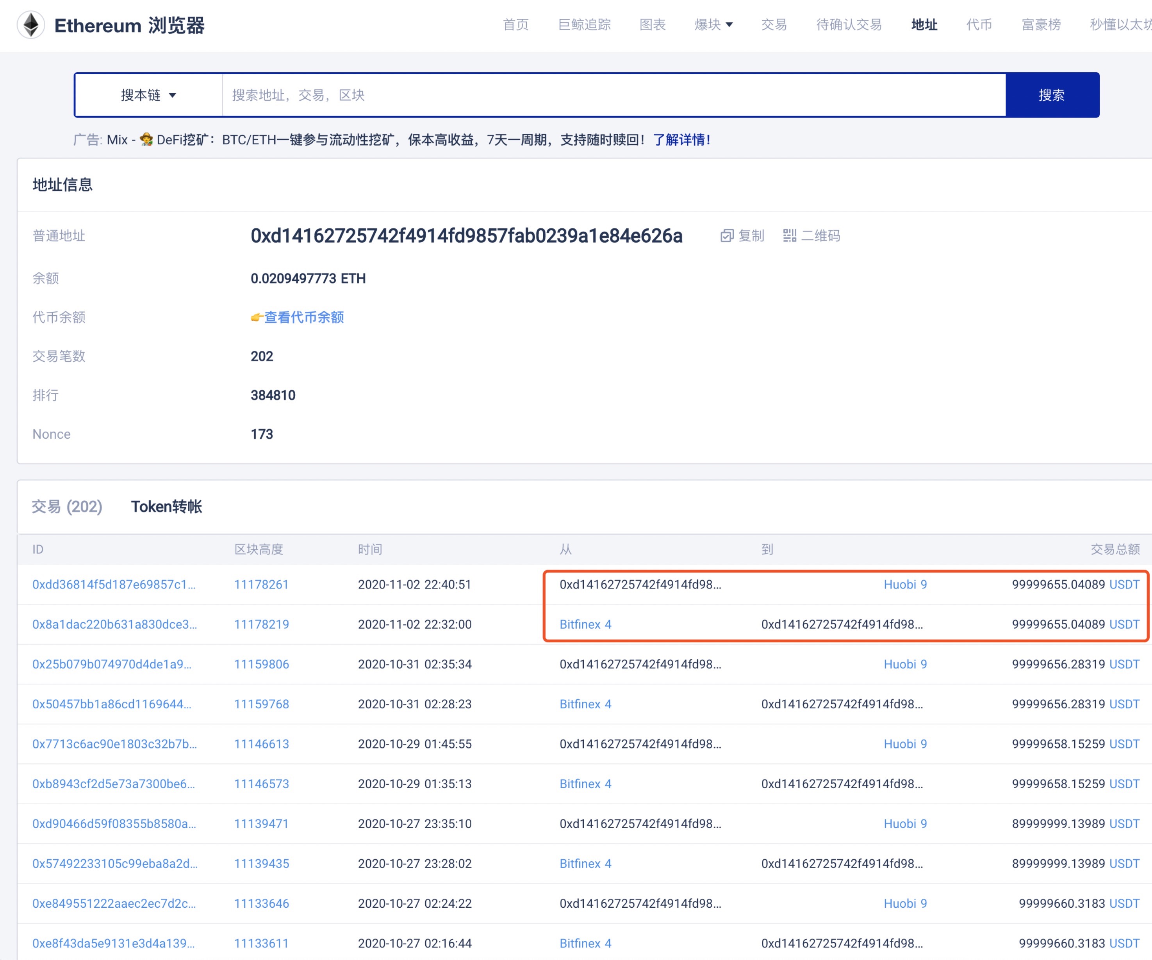Screen dimensions: 1152x960
Task: Click the Ethereum logo icon
Action: [x=31, y=25]
